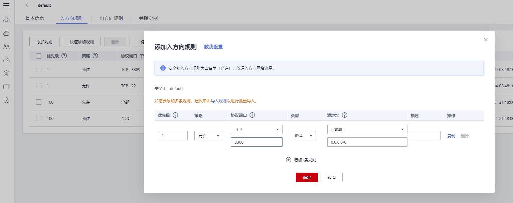Switch to the 出方向规则 tab
The height and width of the screenshot is (203, 513).
(x=111, y=18)
